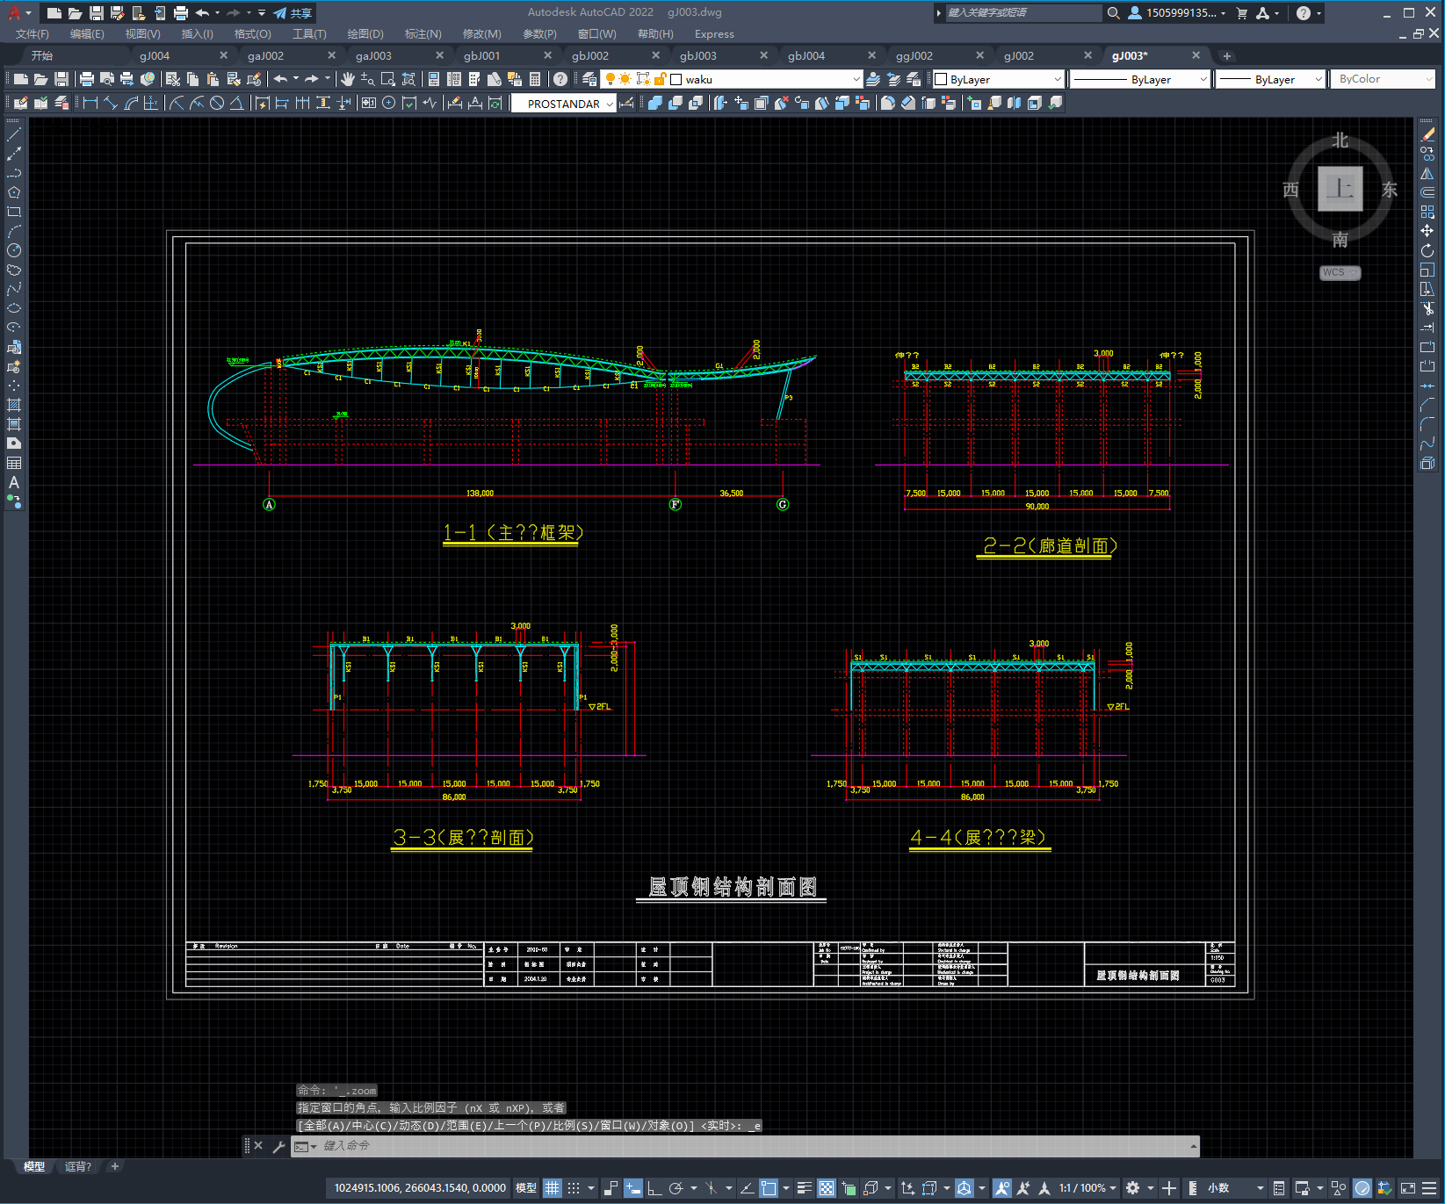Image resolution: width=1445 pixels, height=1204 pixels.
Task: Toggle object snap in status bar
Action: (x=769, y=1188)
